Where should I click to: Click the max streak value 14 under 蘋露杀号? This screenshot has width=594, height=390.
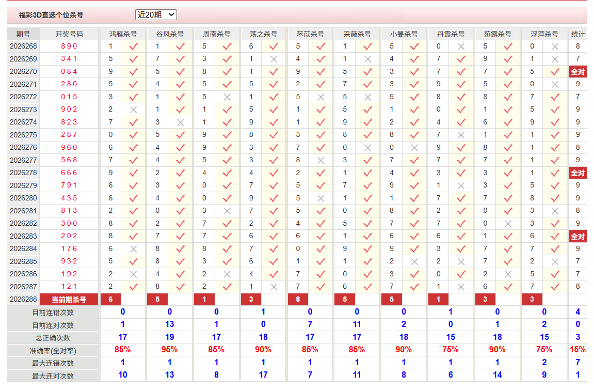[497, 375]
